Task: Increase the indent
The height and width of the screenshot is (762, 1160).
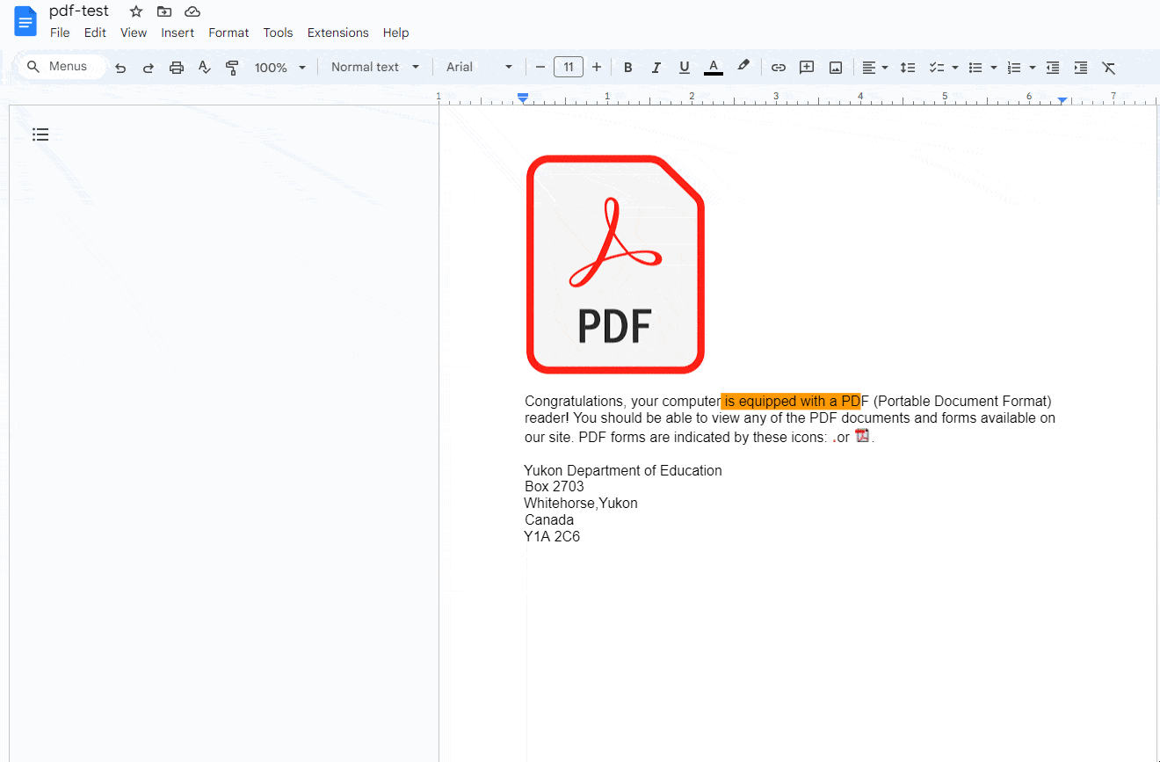Action: coord(1081,68)
